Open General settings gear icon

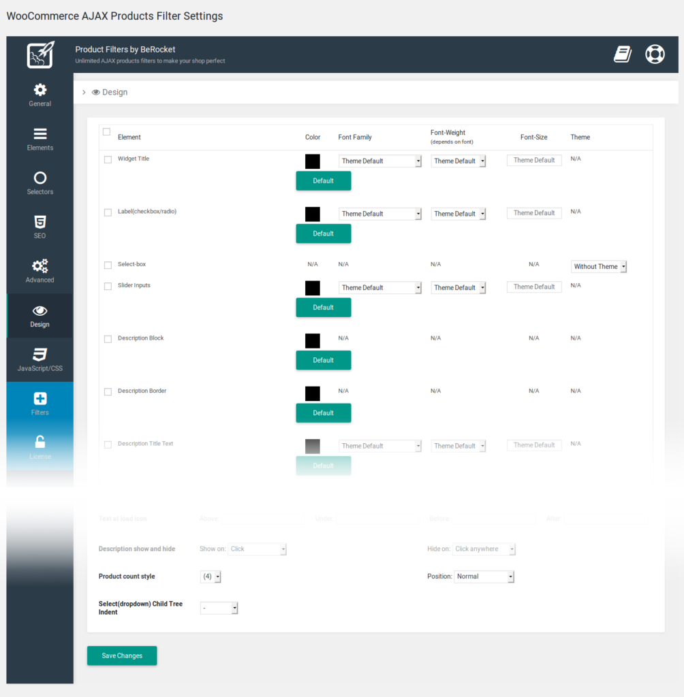(x=40, y=90)
